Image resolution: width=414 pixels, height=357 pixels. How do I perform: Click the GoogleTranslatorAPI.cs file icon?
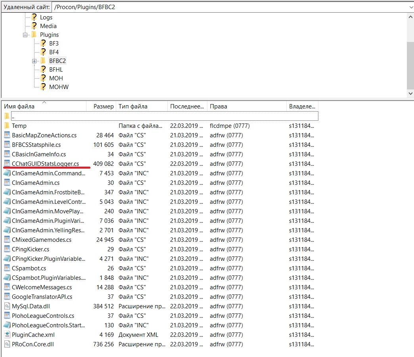point(7,296)
